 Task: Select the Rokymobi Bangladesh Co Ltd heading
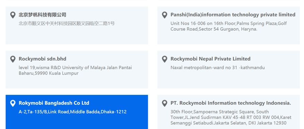pos(54,103)
